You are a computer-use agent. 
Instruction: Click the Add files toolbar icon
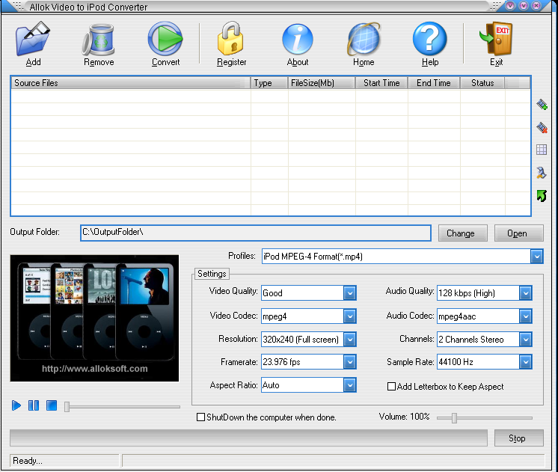pyautogui.click(x=33, y=39)
